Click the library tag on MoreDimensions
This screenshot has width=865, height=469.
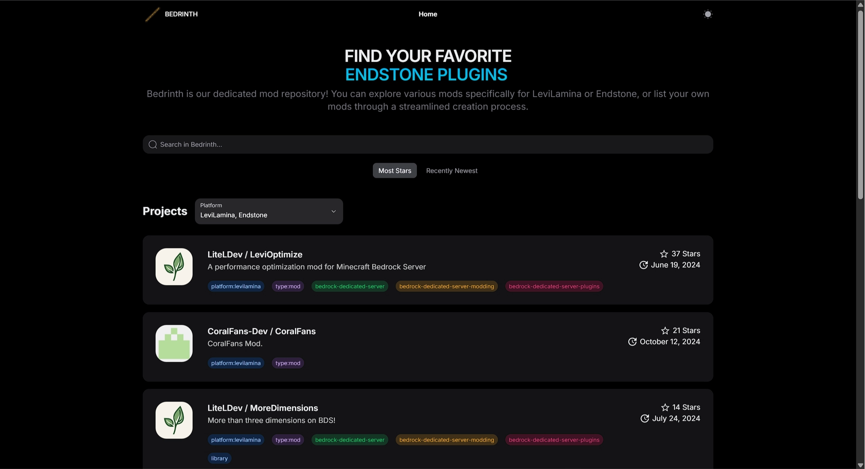[219, 458]
